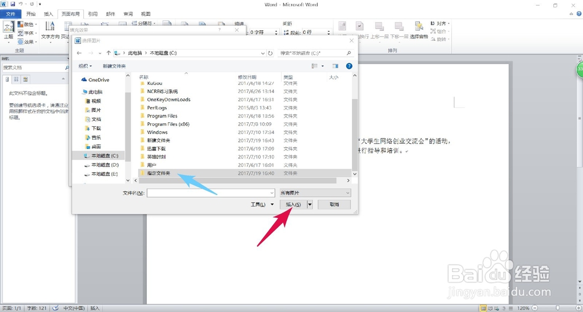Switch to the Insert (插入) ribbon tab
Image resolution: width=583 pixels, height=312 pixels.
(49, 14)
